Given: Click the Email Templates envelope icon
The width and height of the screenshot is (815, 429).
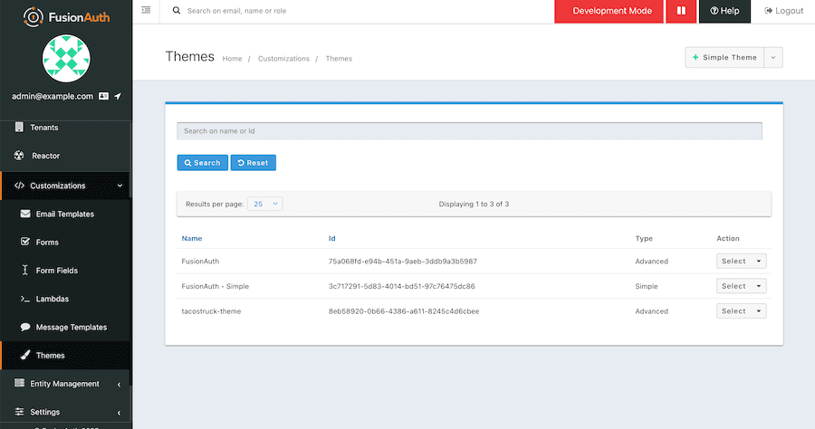Looking at the screenshot, I should pyautogui.click(x=25, y=214).
